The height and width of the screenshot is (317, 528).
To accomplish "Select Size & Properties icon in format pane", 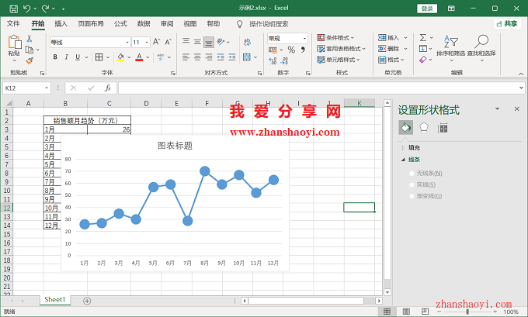I will click(x=443, y=128).
